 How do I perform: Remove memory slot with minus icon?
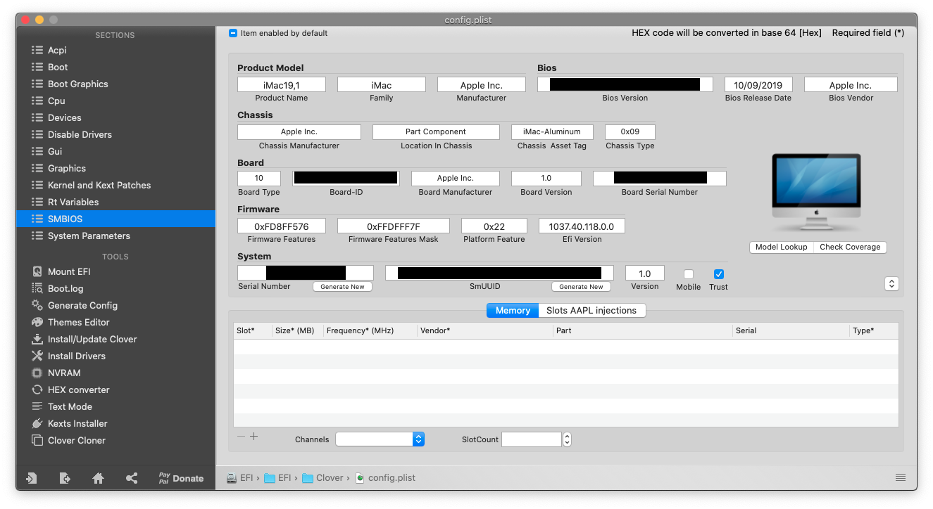(242, 437)
